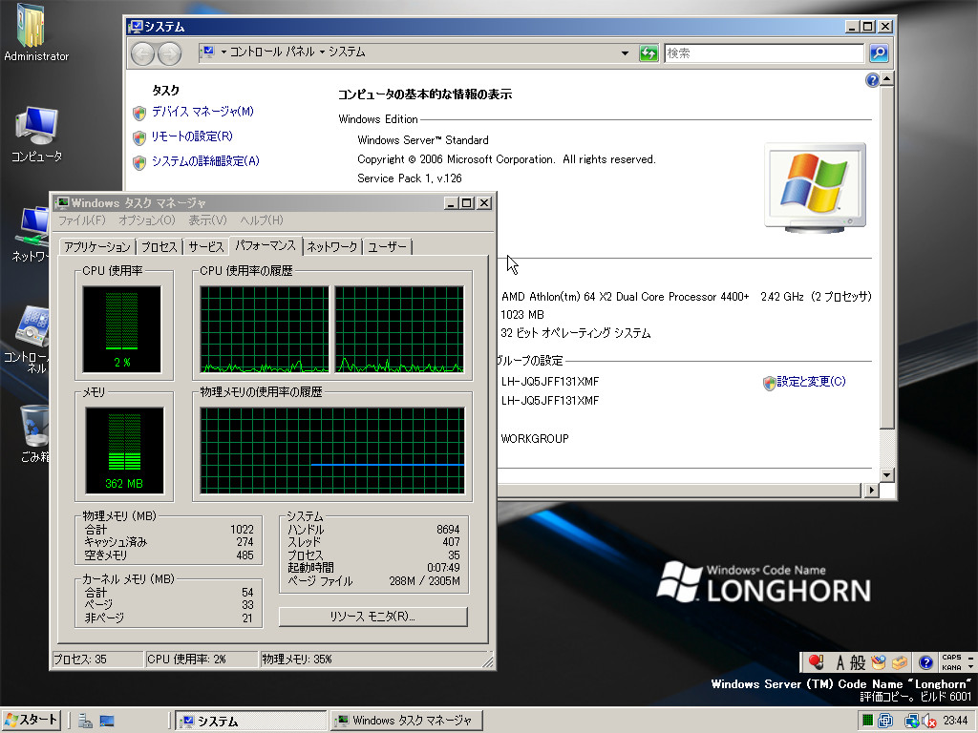Open the ごみ箱 recycle bin desktop icon
This screenshot has height=733, width=978.
click(35, 429)
